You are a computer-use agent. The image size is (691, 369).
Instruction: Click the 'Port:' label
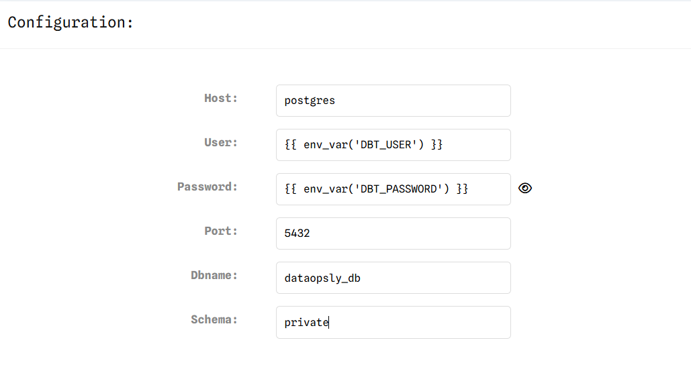(221, 231)
